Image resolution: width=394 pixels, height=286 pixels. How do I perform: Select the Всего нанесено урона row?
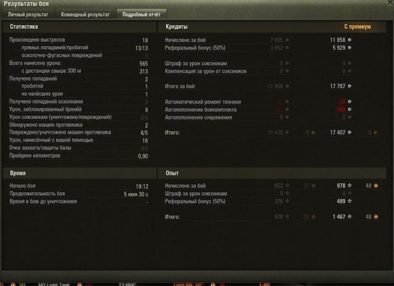[x=79, y=63]
